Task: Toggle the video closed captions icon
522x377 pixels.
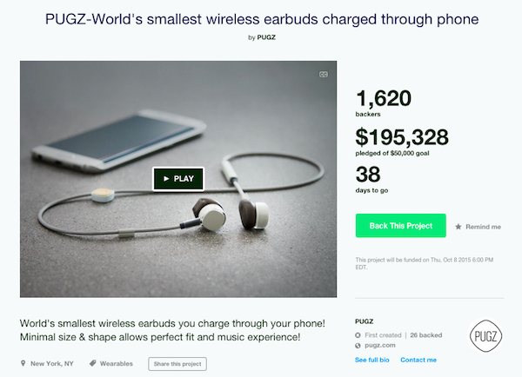Action: tap(324, 75)
